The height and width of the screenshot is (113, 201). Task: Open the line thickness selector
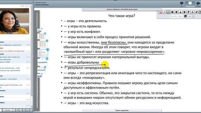[190, 16]
